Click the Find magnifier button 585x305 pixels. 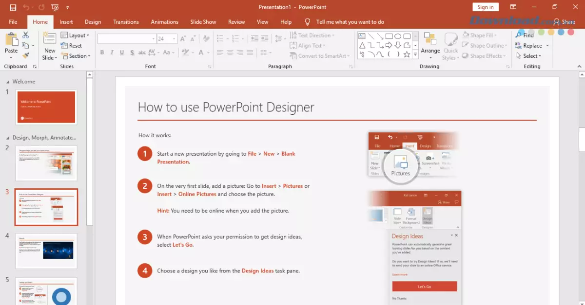click(525, 35)
